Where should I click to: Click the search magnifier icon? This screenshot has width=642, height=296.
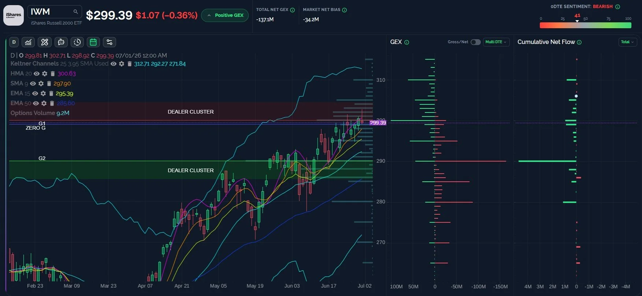pos(75,12)
